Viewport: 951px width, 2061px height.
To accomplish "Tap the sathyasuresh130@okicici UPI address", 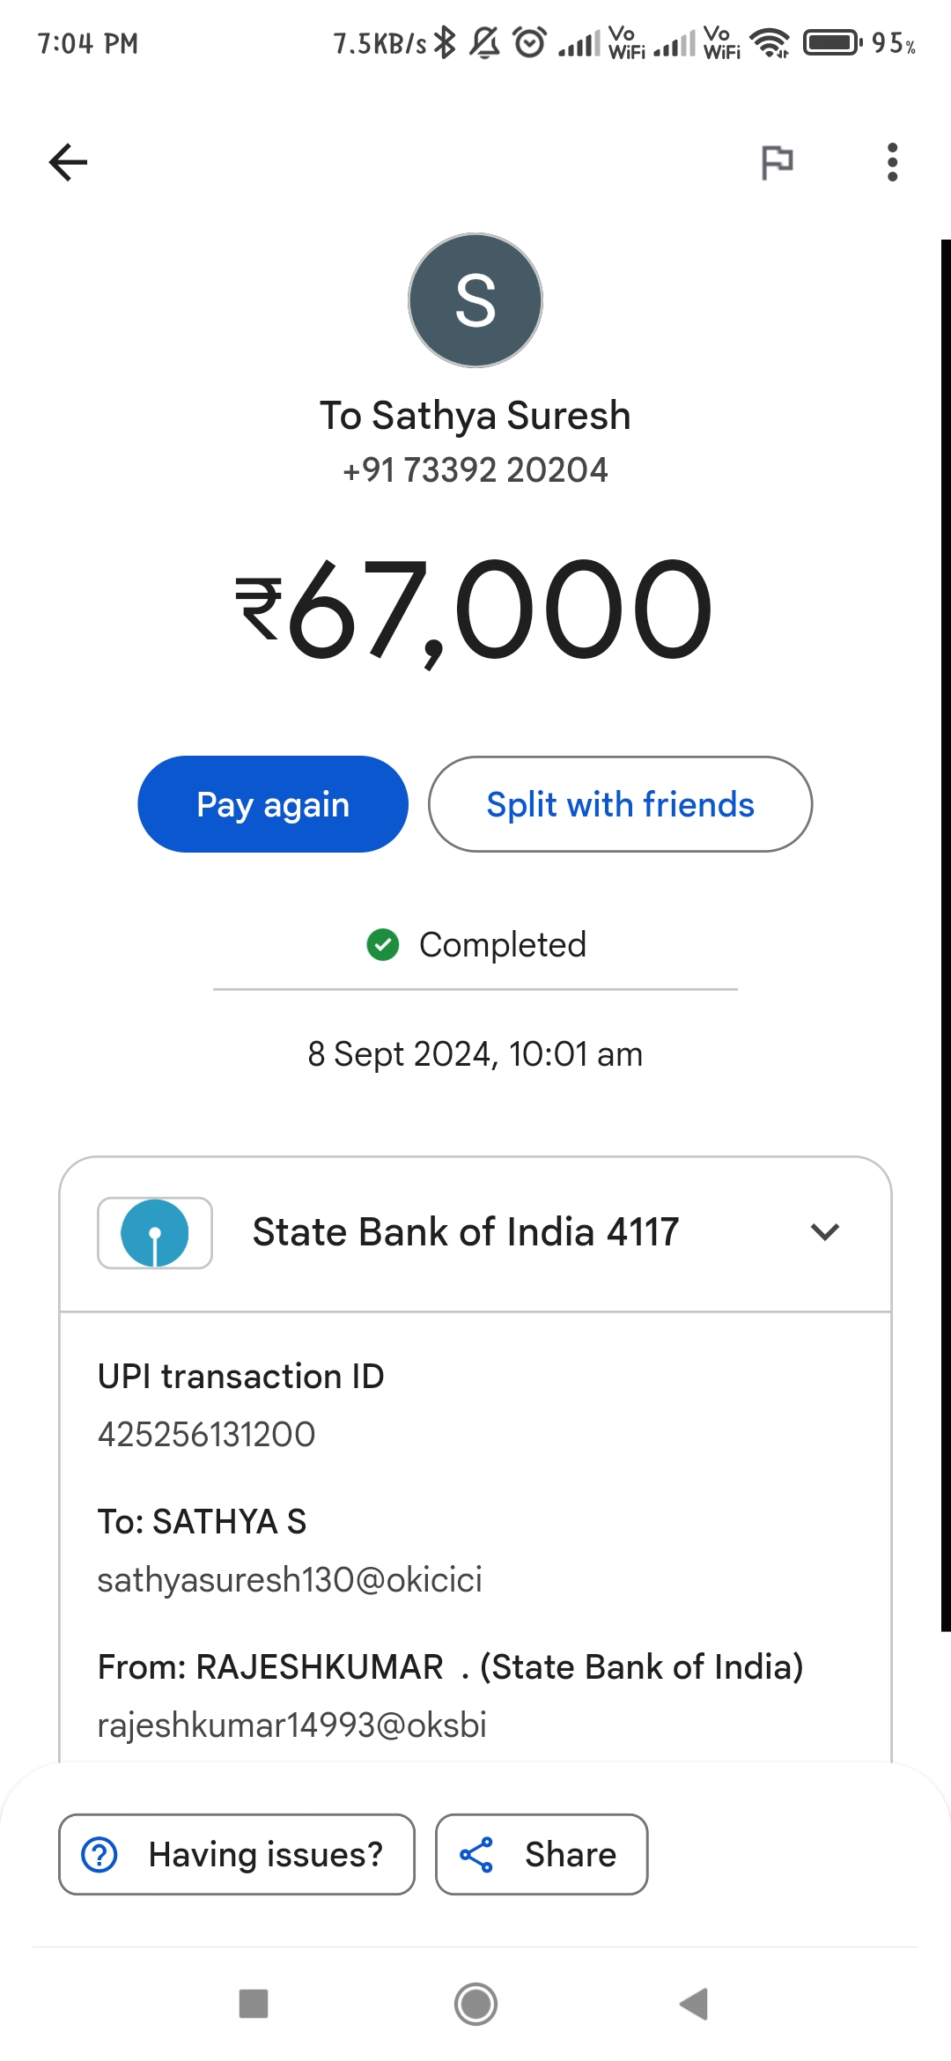I will (290, 1580).
